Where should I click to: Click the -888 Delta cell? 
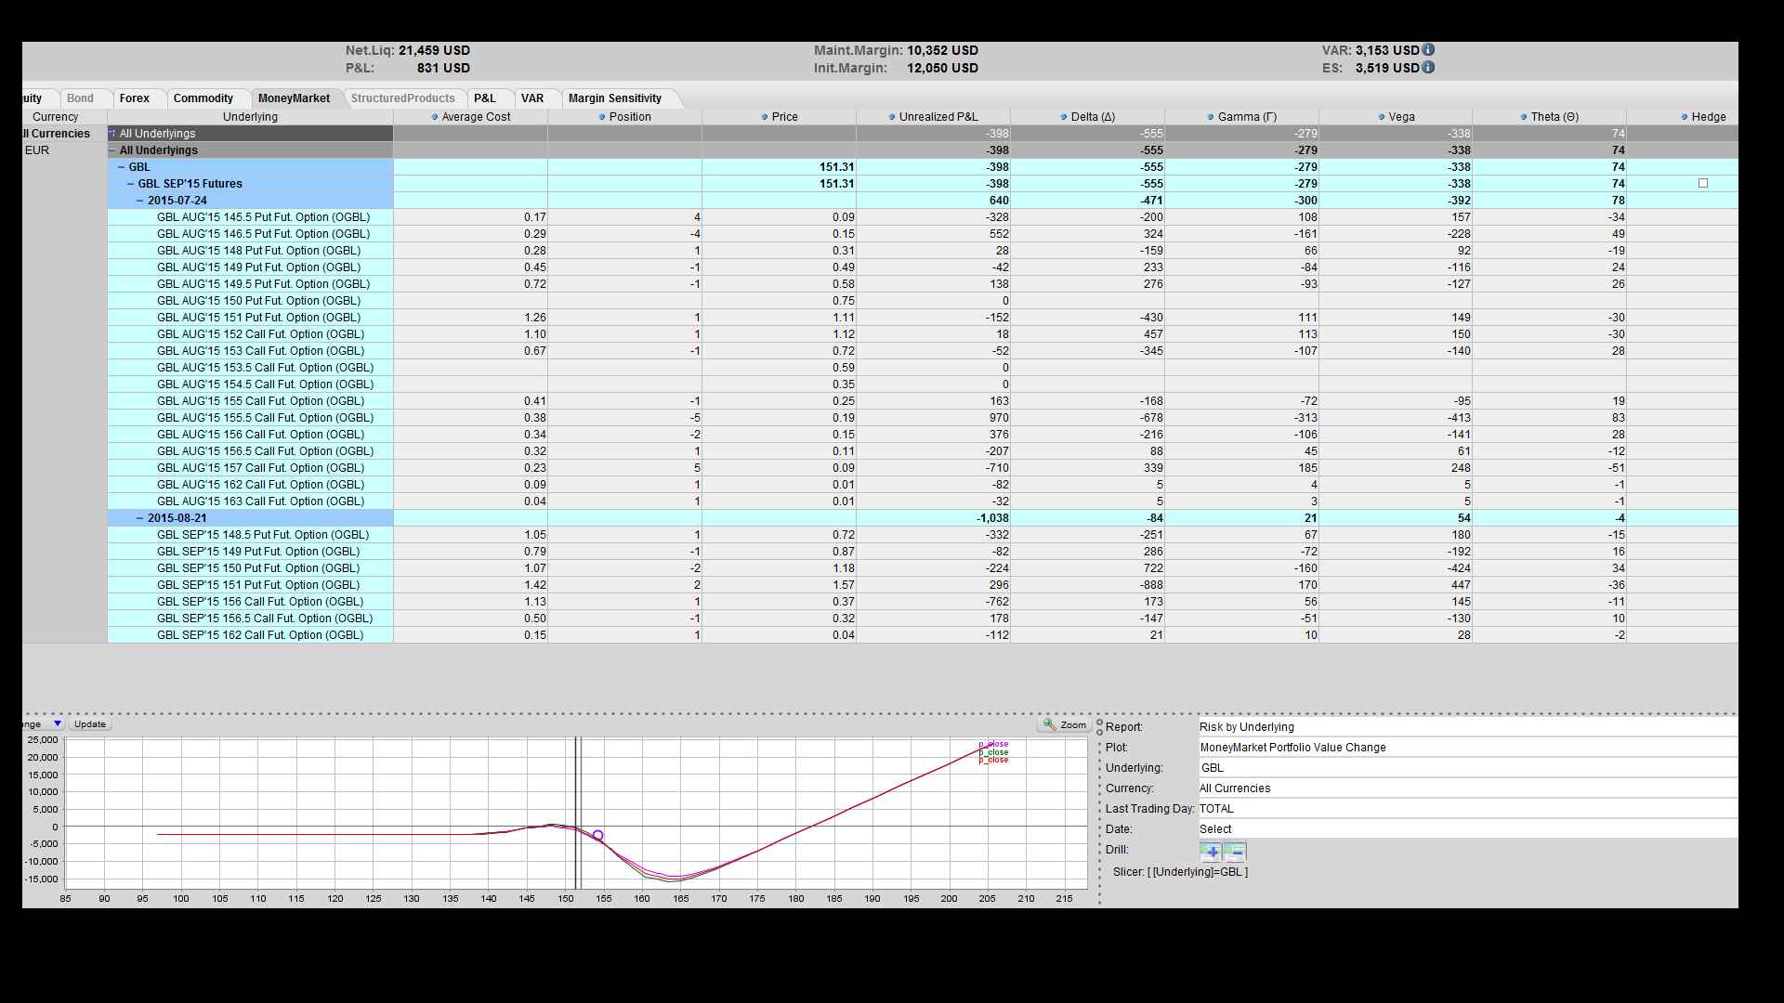1087,585
